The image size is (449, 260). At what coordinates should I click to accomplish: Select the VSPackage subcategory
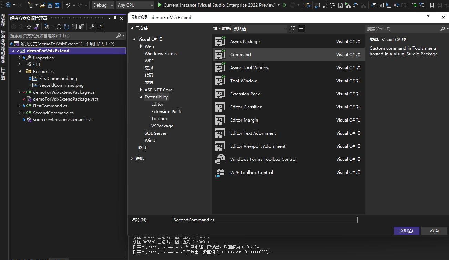click(162, 126)
